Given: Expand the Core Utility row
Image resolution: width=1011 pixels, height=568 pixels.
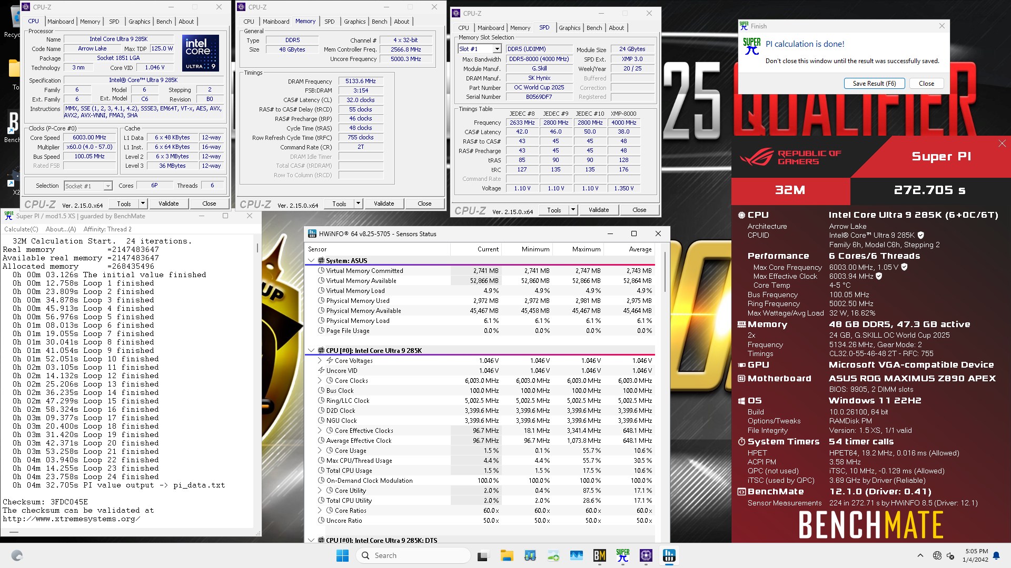Looking at the screenshot, I should (320, 491).
